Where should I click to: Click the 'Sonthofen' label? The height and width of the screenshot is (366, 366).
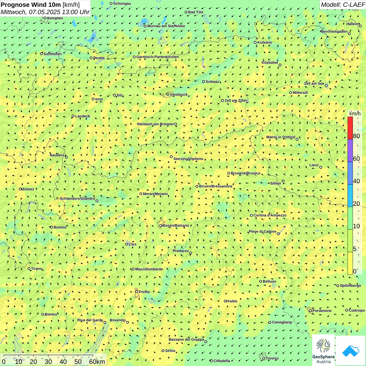click(53, 54)
